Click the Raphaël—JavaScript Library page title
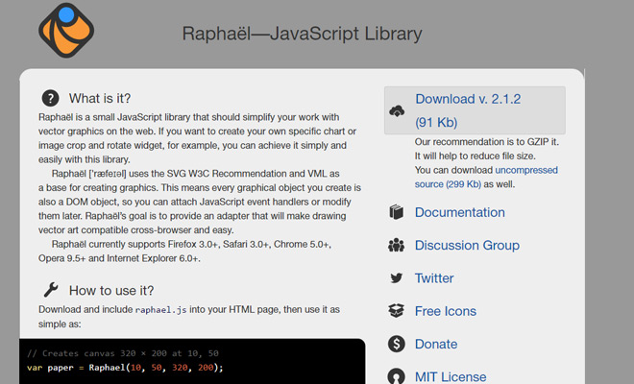 (x=302, y=35)
